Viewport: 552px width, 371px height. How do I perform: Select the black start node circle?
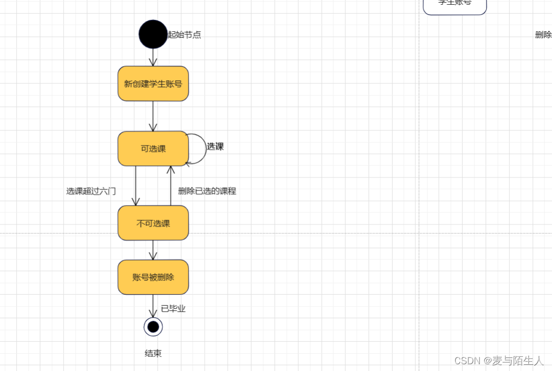(153, 34)
